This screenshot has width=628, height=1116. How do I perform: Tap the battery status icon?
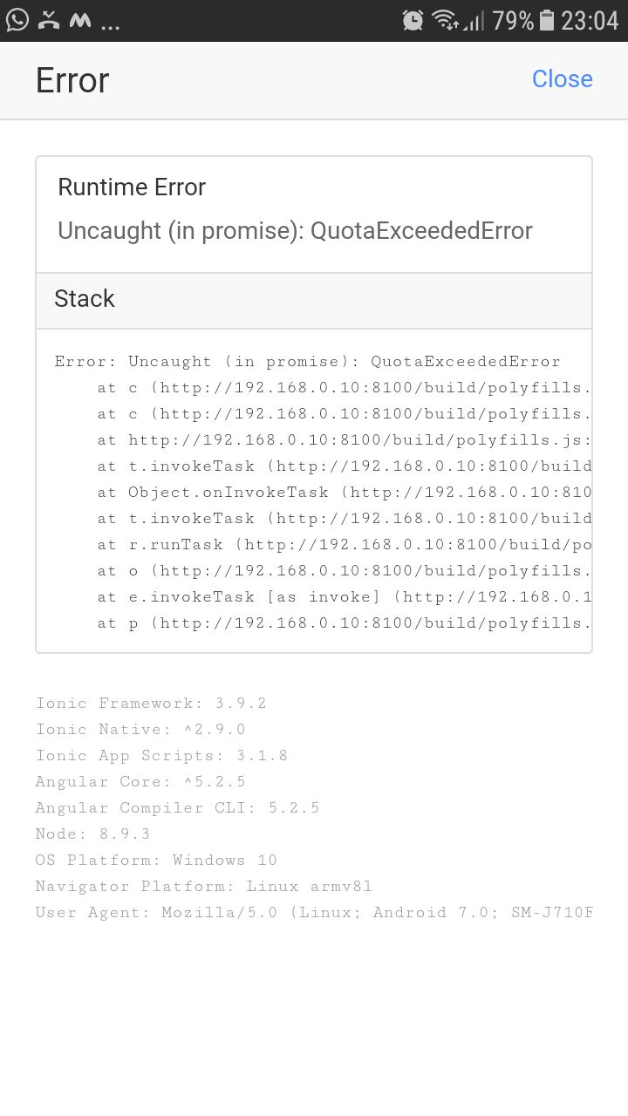547,21
